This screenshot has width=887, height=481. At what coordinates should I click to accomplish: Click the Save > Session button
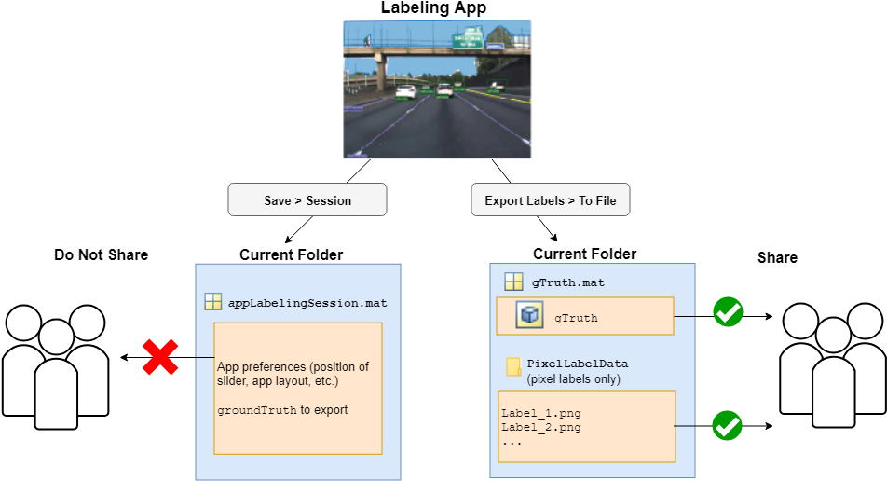(x=307, y=200)
